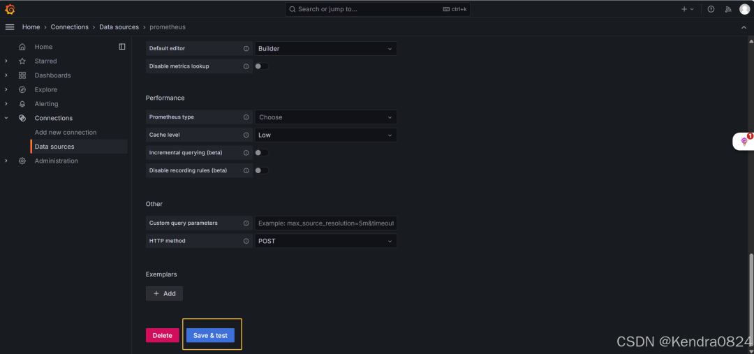This screenshot has width=754, height=354.
Task: Click the Home house icon in sidebar
Action: coord(22,47)
